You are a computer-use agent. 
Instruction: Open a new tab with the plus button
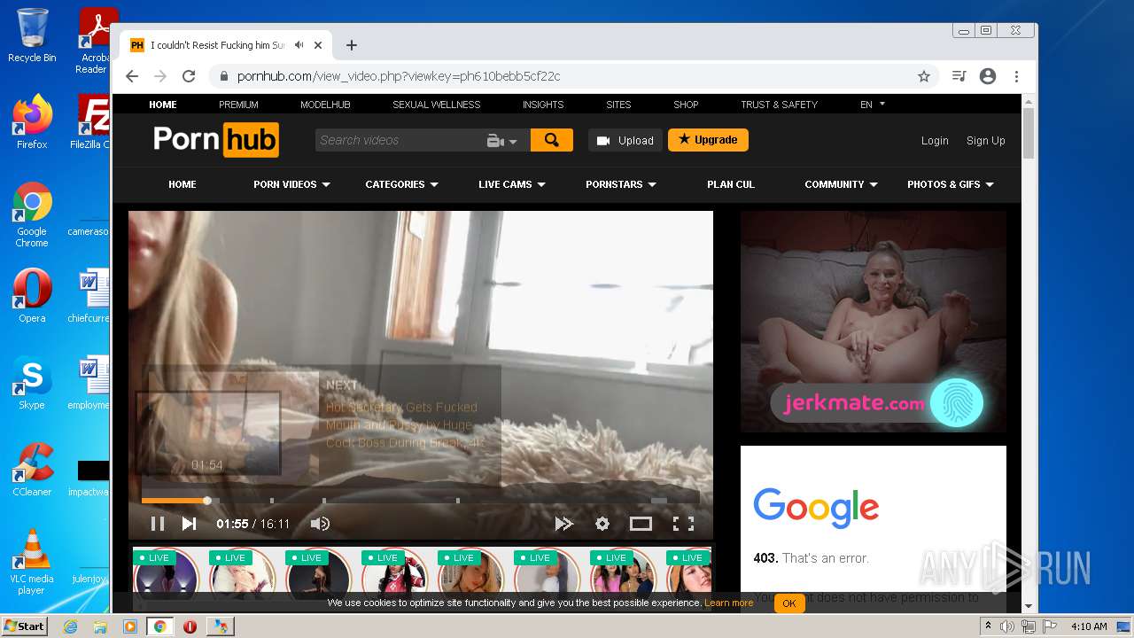click(x=352, y=45)
